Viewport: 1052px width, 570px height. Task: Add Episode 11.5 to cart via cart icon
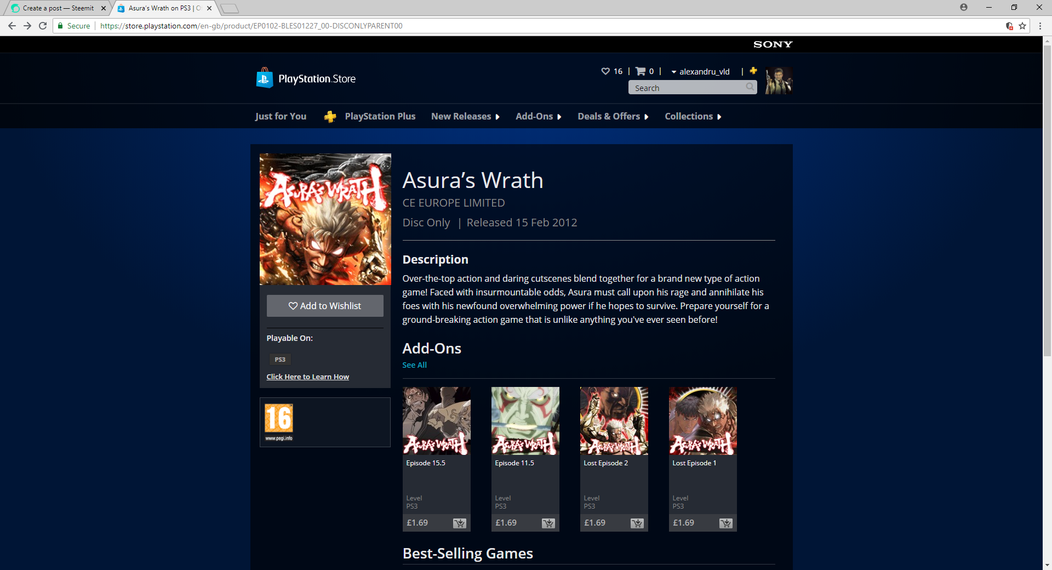coord(548,523)
